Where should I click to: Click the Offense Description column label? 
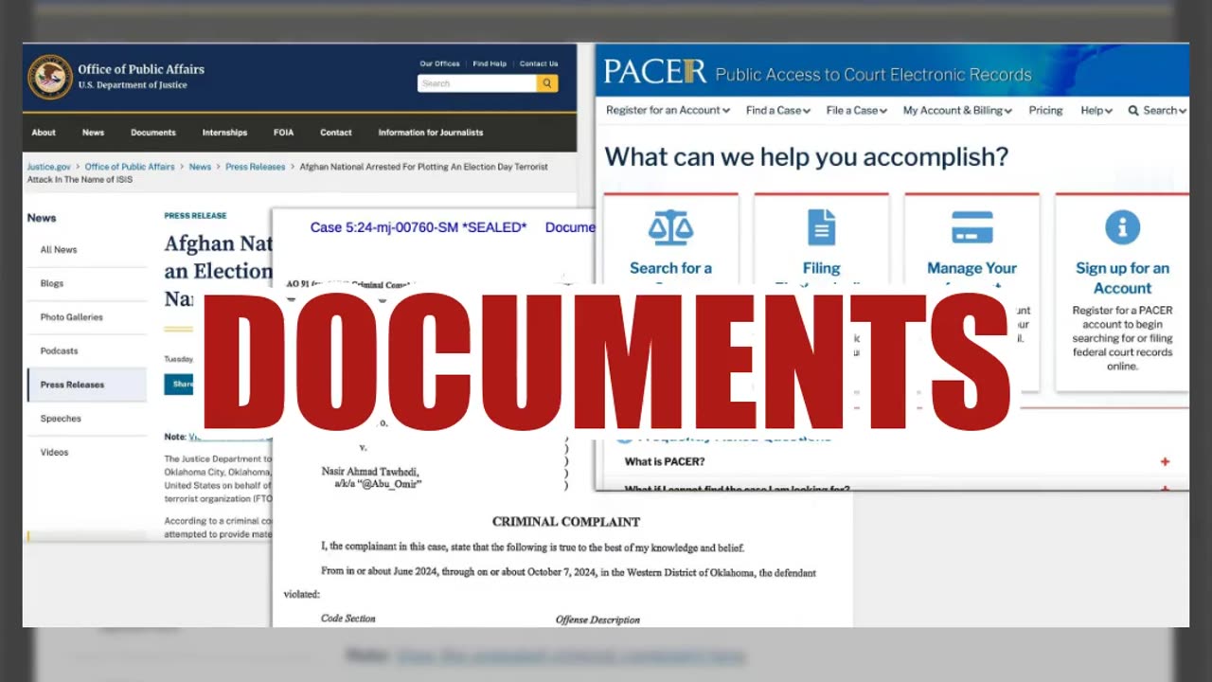[597, 619]
